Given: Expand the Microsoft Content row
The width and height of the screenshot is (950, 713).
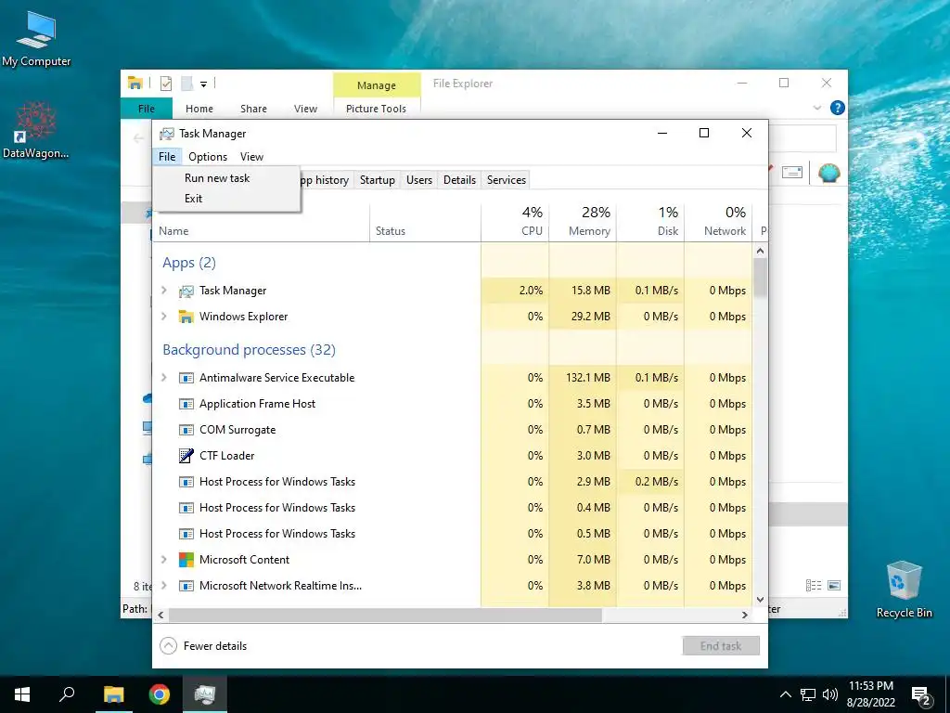Looking at the screenshot, I should click(163, 560).
